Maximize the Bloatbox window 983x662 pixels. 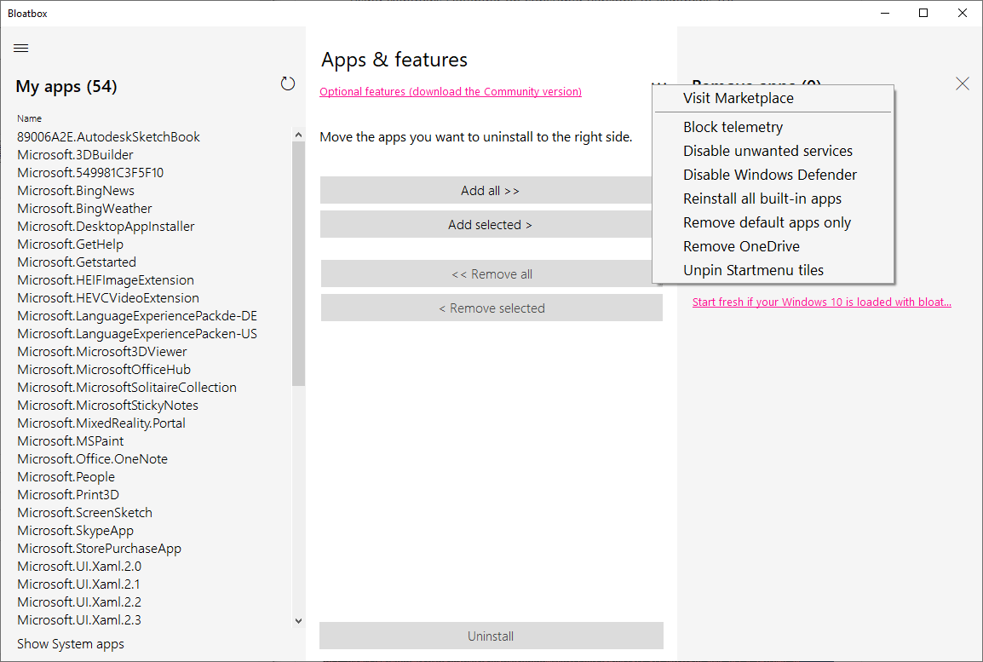click(x=923, y=13)
